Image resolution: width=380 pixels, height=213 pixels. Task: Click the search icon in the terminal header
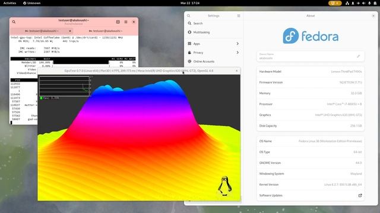pos(14,22)
